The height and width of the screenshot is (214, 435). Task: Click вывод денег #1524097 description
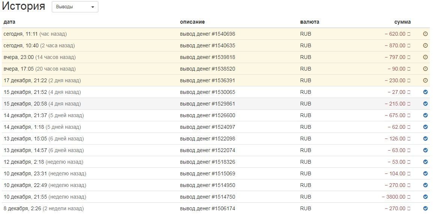[208, 127]
